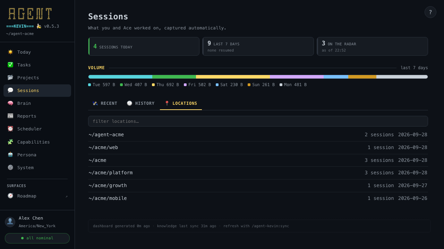Click the purple Friday volume bar segment
The height and width of the screenshot is (249, 444).
297,77
